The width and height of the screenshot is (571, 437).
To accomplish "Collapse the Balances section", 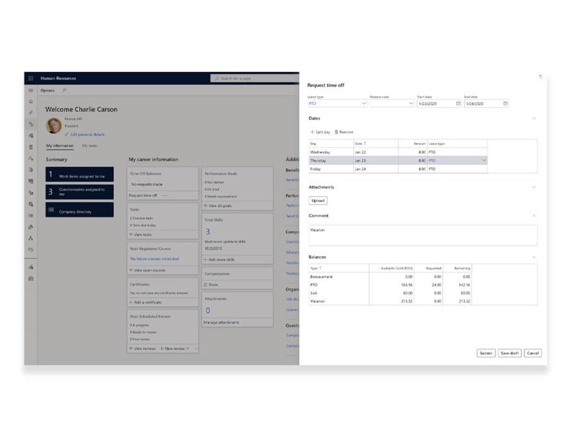I will 534,257.
